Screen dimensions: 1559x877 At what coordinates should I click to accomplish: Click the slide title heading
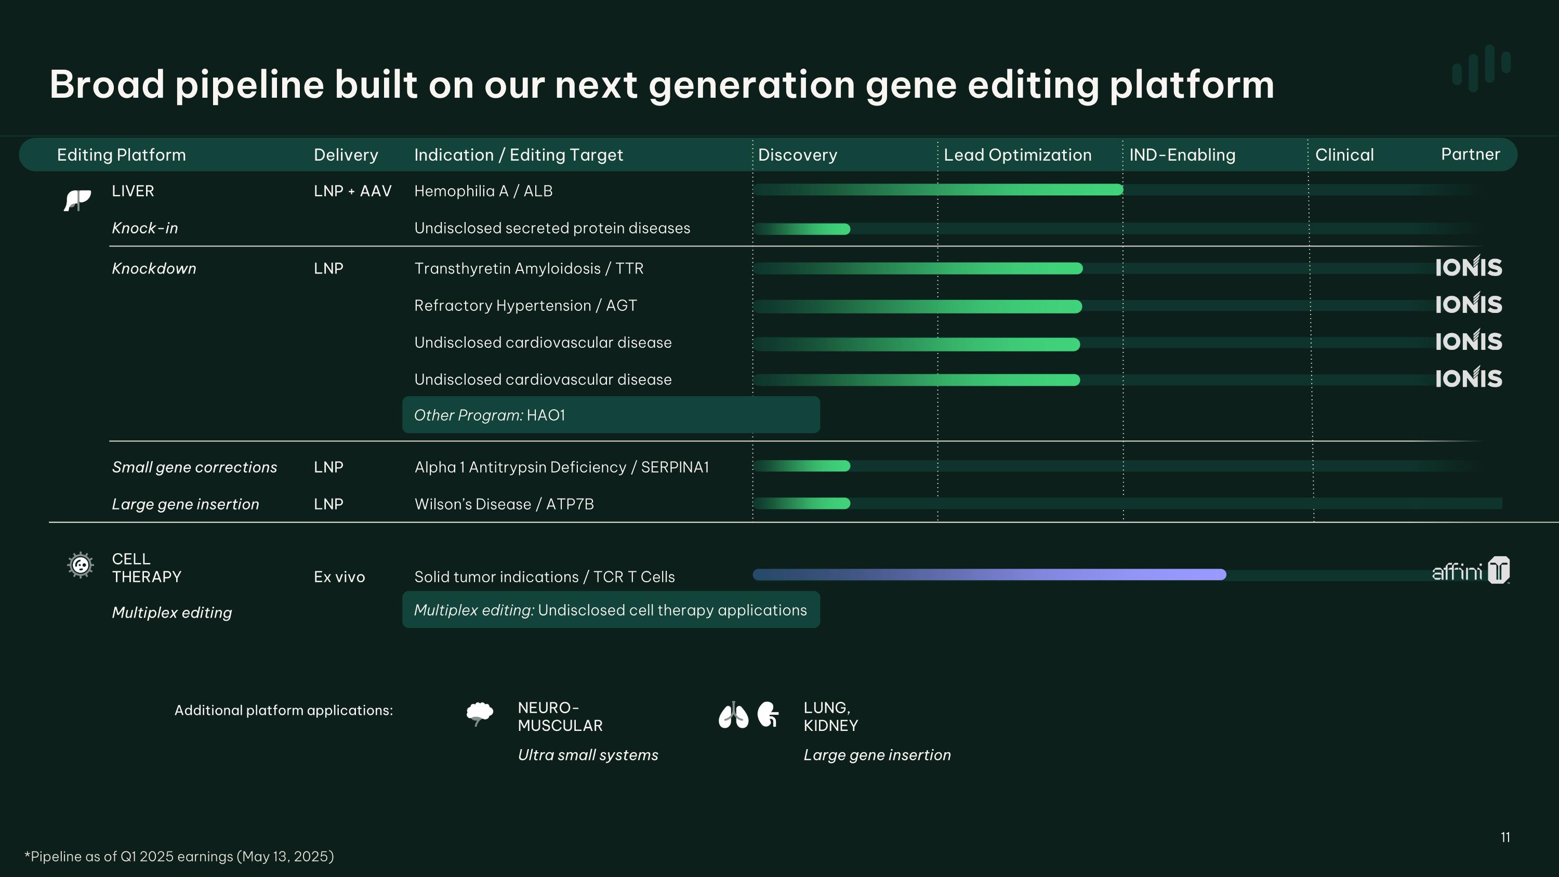click(662, 84)
